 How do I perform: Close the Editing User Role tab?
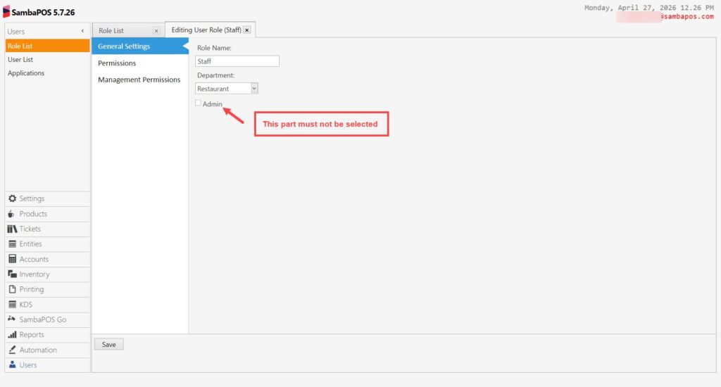[247, 30]
